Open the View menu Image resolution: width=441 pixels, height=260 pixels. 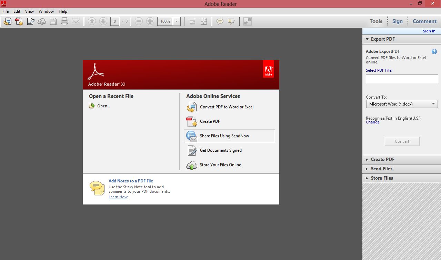30,11
